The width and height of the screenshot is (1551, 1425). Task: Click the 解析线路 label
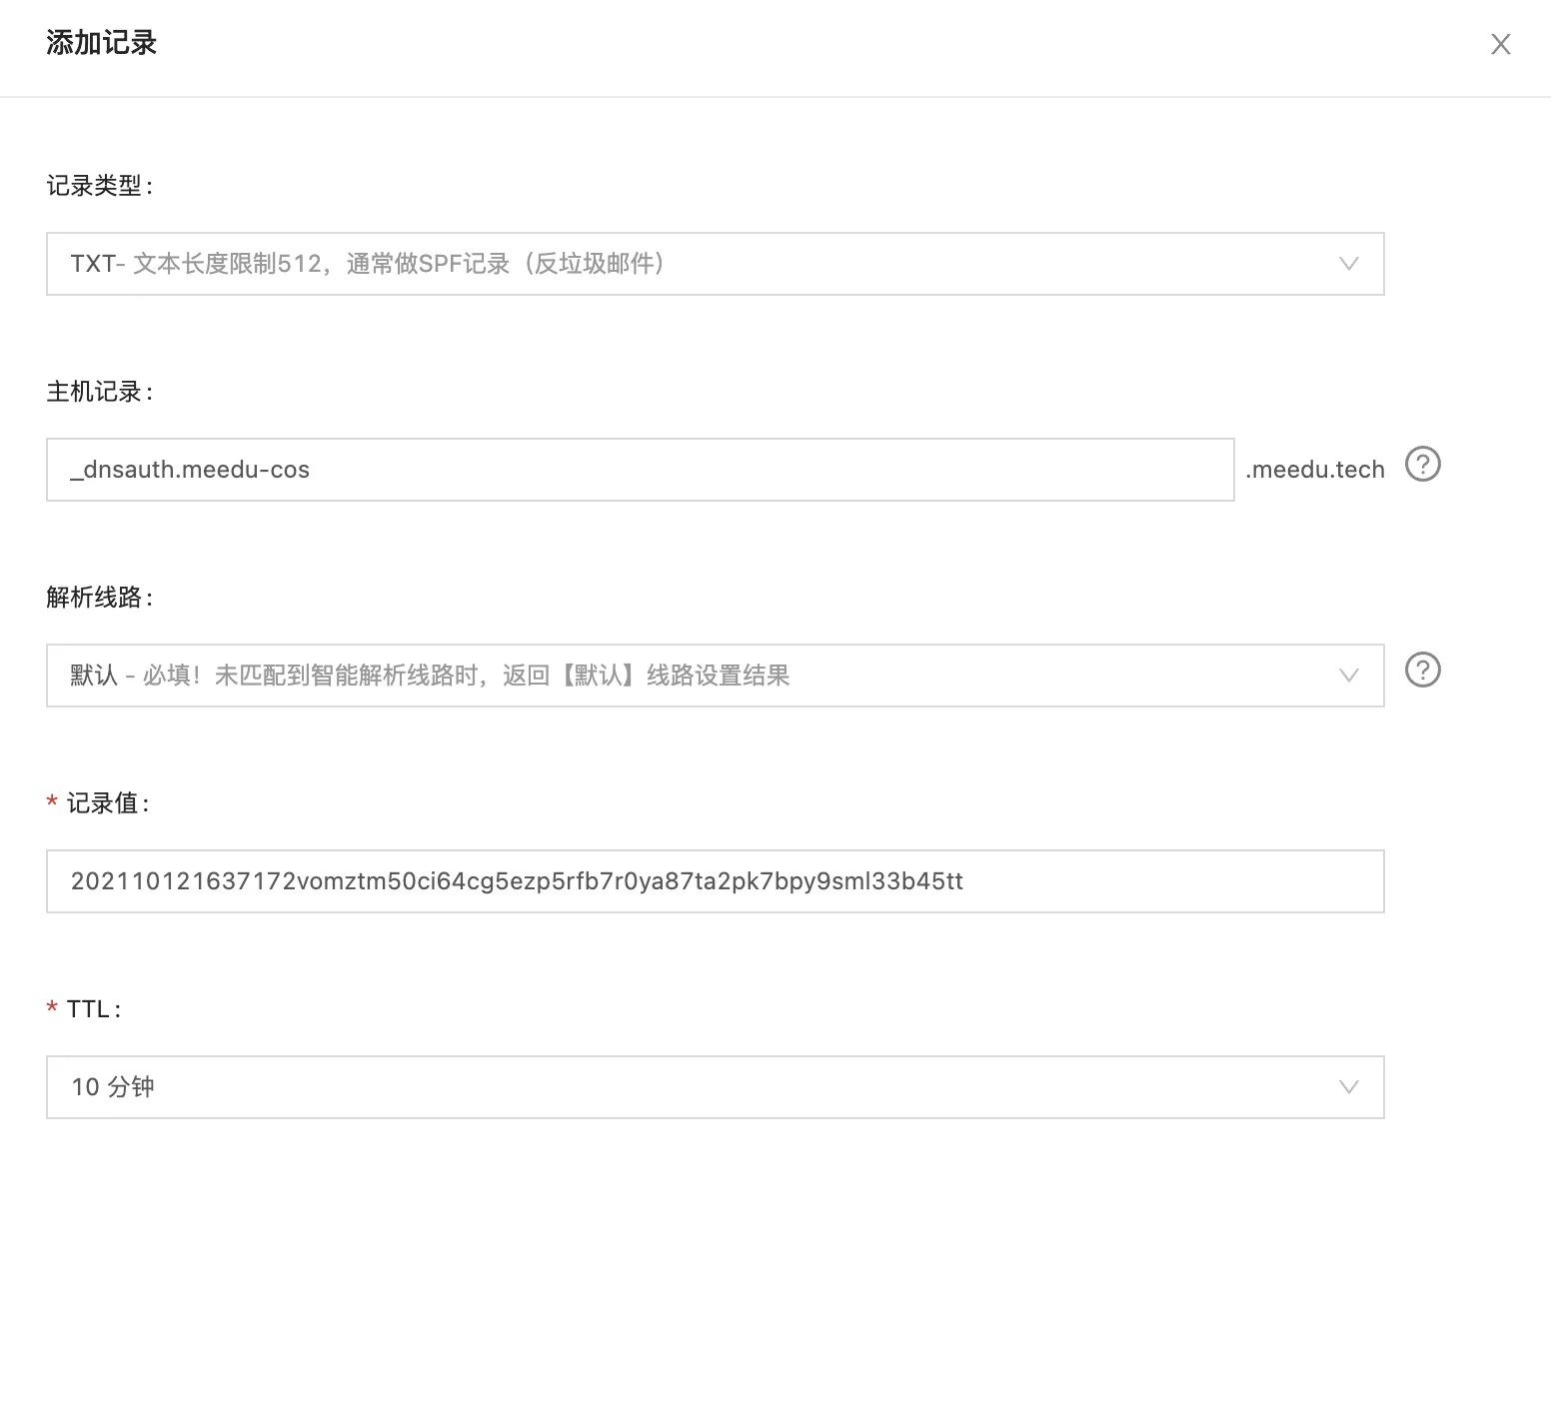point(100,598)
